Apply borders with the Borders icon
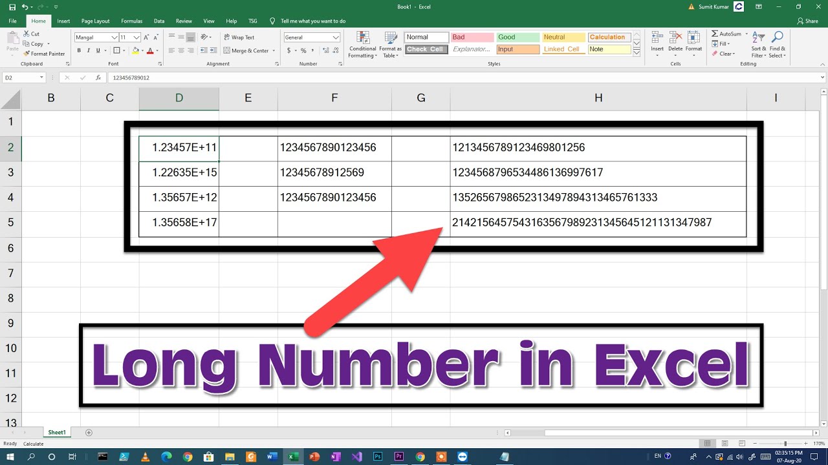 pos(116,50)
